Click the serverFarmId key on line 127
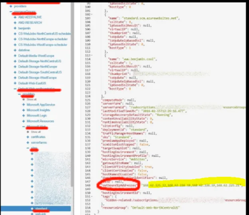This screenshot has width=249, height=215. (x=114, y=107)
